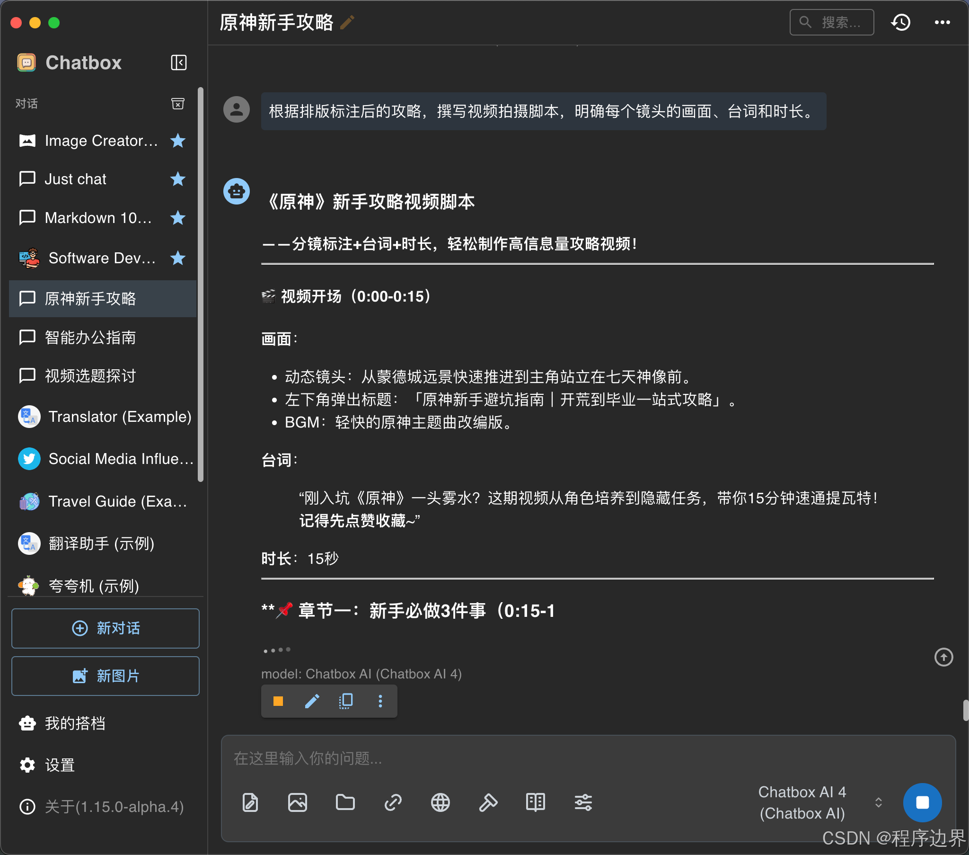The height and width of the screenshot is (855, 969).
Task: Select the 原神新手攻略 conversation in the sidebar
Action: [102, 298]
